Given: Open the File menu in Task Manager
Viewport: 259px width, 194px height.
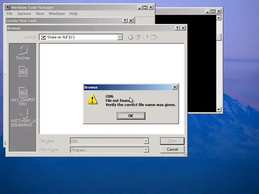Looking at the screenshot, I should click(10, 14).
